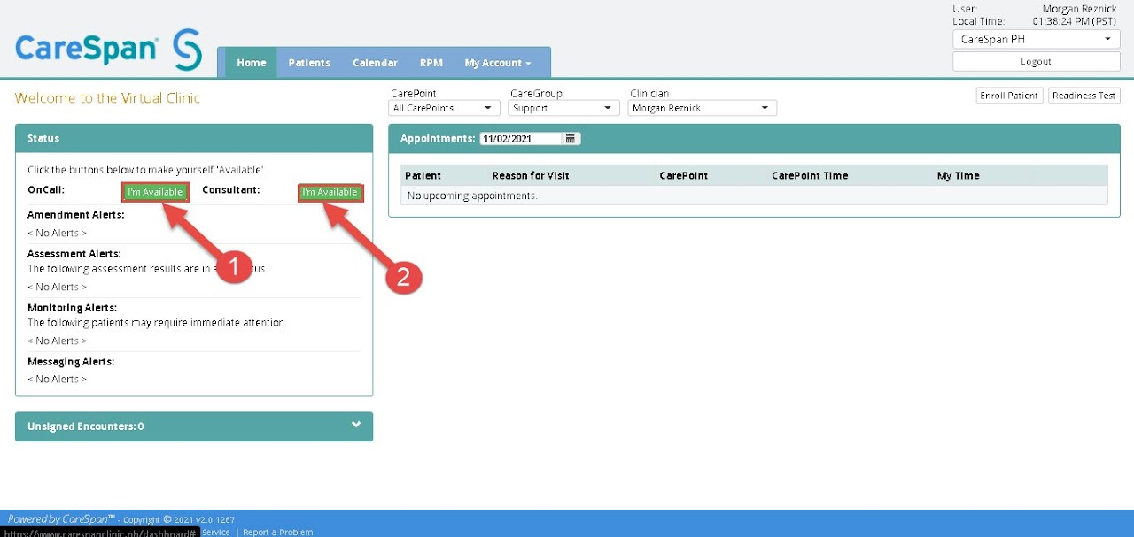Click the CarePoint table column header
The image size is (1134, 537).
click(x=684, y=175)
